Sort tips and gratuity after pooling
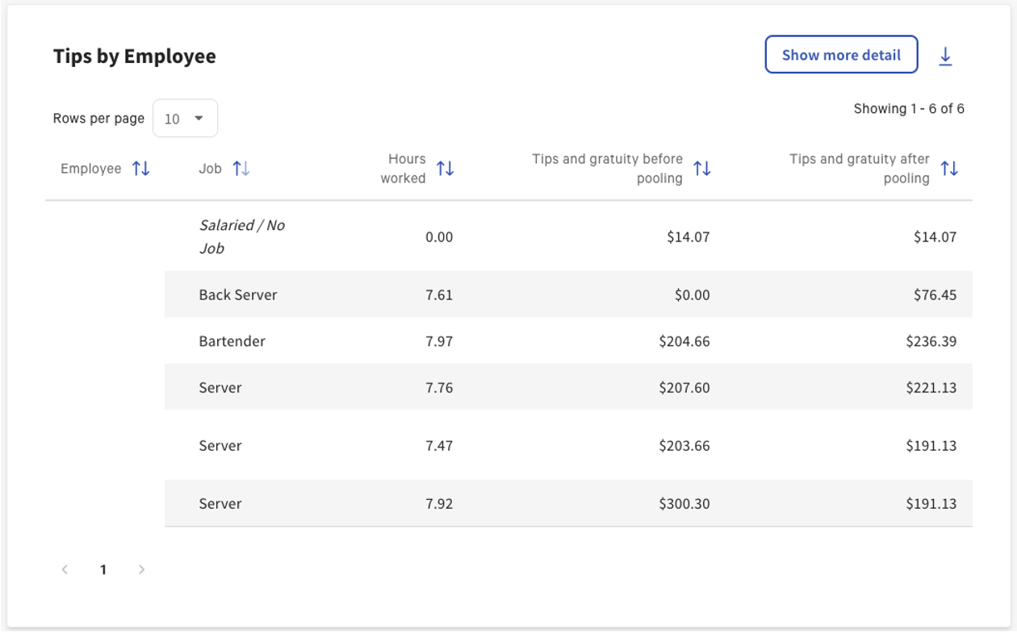The height and width of the screenshot is (633, 1017). 951,169
